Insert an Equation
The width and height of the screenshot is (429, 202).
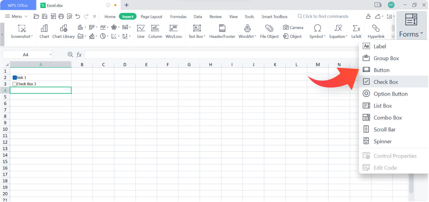coord(337,30)
